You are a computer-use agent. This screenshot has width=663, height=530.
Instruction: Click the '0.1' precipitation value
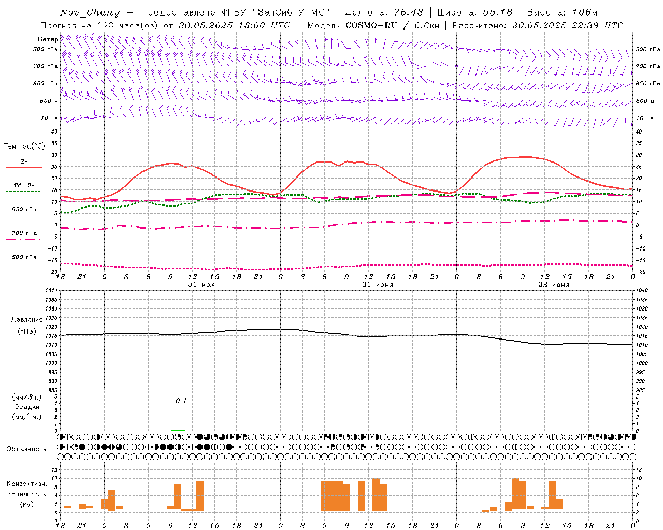point(181,401)
